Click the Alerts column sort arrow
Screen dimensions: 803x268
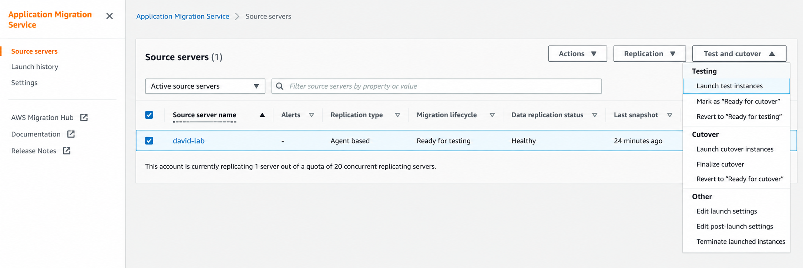click(312, 115)
